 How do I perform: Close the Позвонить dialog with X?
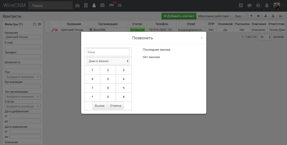(202, 38)
